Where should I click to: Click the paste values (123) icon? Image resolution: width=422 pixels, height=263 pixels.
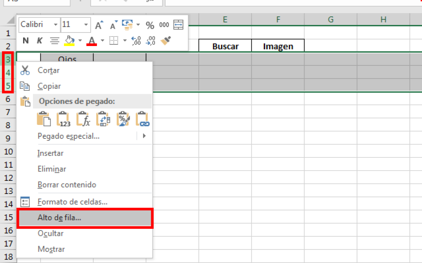pyautogui.click(x=63, y=119)
